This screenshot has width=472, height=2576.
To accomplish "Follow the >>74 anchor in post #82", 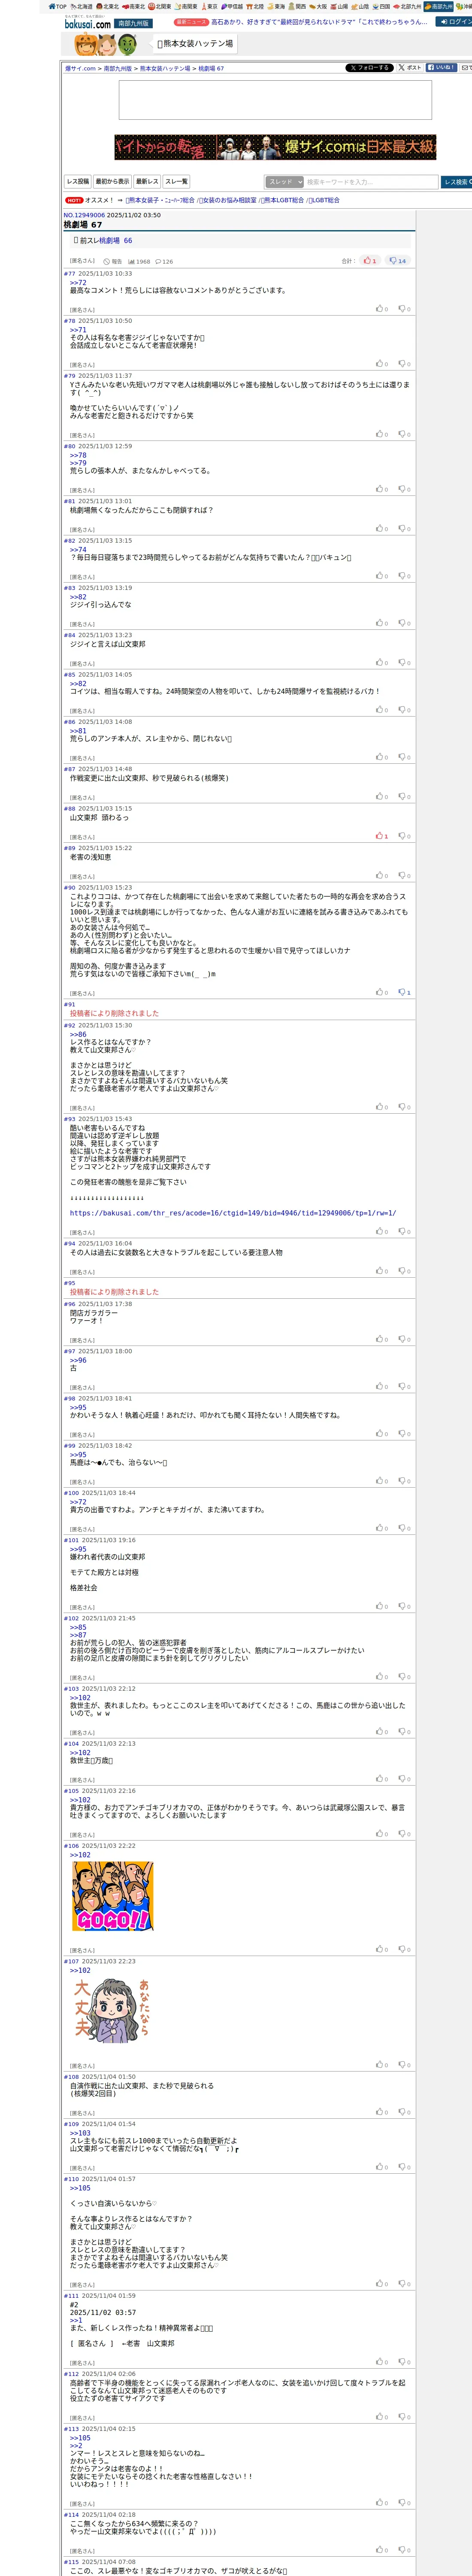I will 78,550.
